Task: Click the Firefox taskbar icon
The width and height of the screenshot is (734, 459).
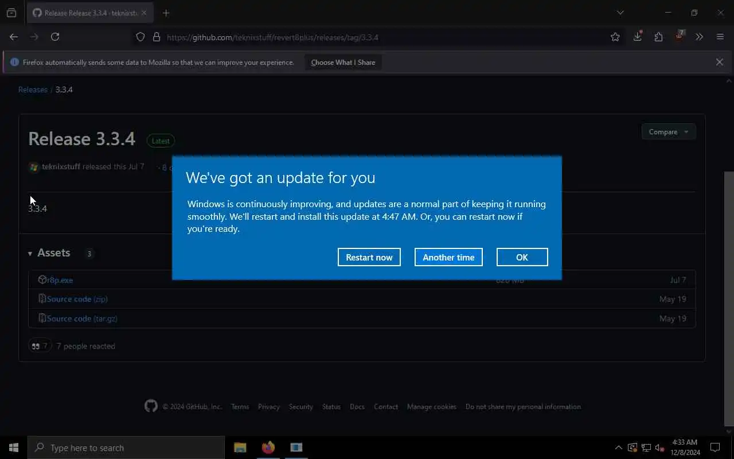Action: [268, 448]
